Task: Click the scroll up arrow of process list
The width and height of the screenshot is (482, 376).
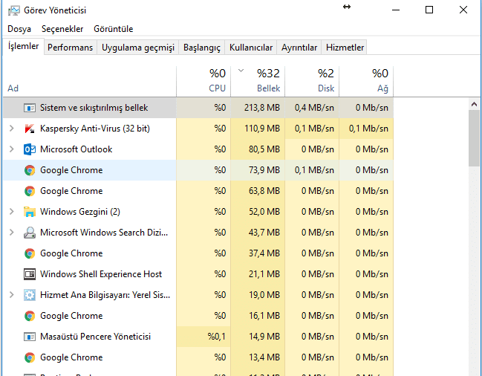Action: [474, 105]
